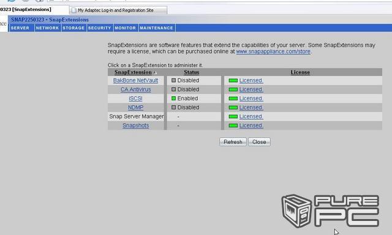The width and height of the screenshot is (392, 235).
Task: Open the www.snapappliance.com/store link
Action: point(273,51)
